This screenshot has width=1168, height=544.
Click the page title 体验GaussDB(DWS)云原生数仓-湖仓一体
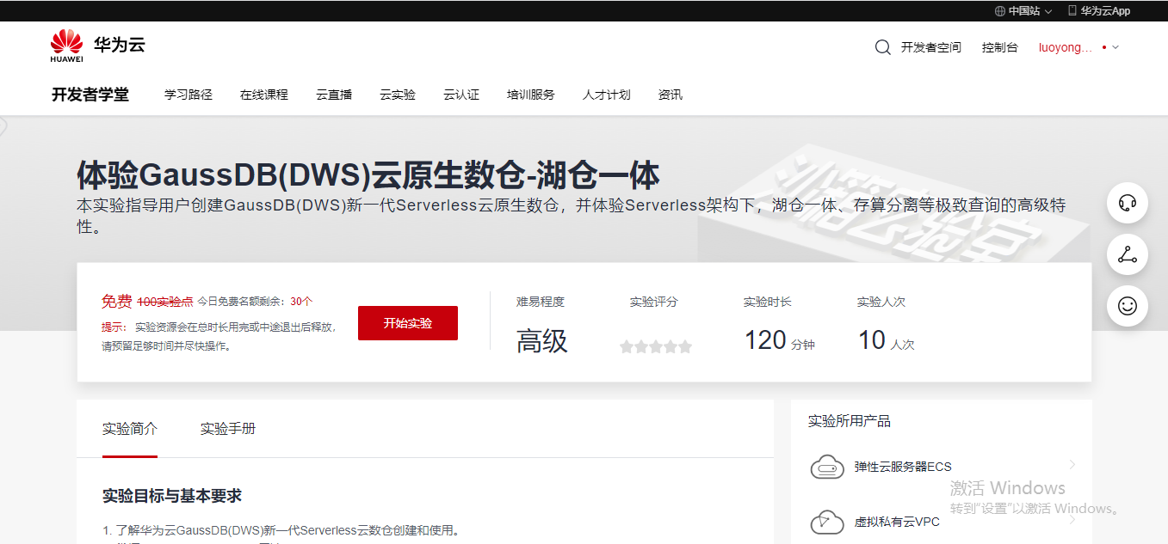[x=368, y=175]
